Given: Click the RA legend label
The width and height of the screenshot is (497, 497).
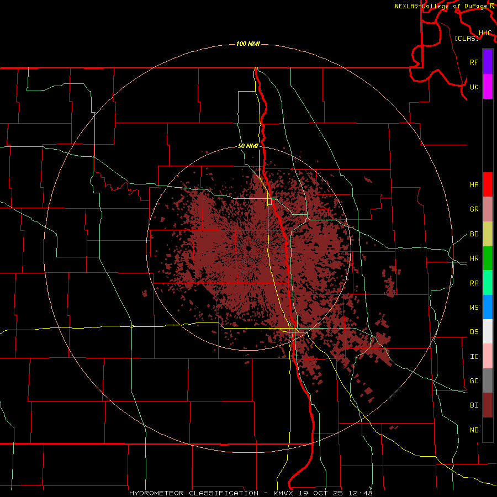Looking at the screenshot, I should (474, 283).
